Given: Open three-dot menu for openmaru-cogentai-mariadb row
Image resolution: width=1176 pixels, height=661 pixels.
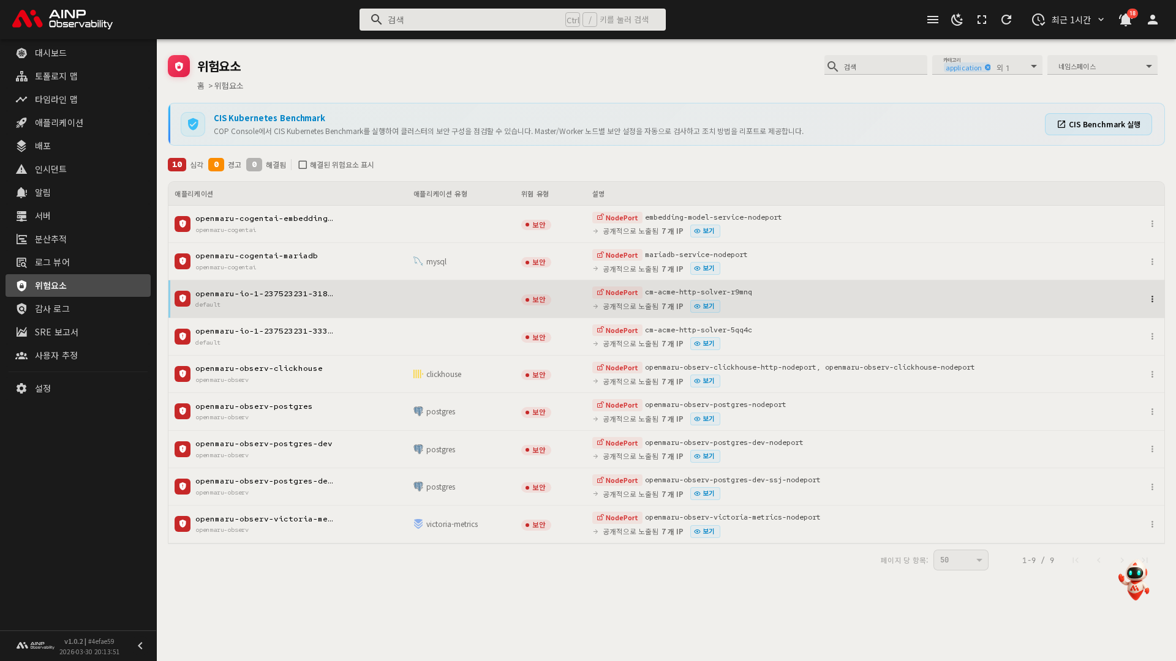Looking at the screenshot, I should tap(1152, 261).
